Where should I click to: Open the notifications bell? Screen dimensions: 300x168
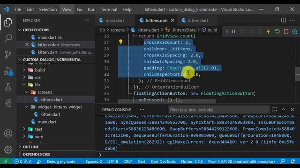click(x=292, y=161)
